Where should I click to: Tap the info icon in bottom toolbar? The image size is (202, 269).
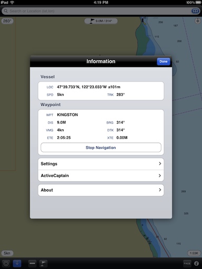pos(196,263)
